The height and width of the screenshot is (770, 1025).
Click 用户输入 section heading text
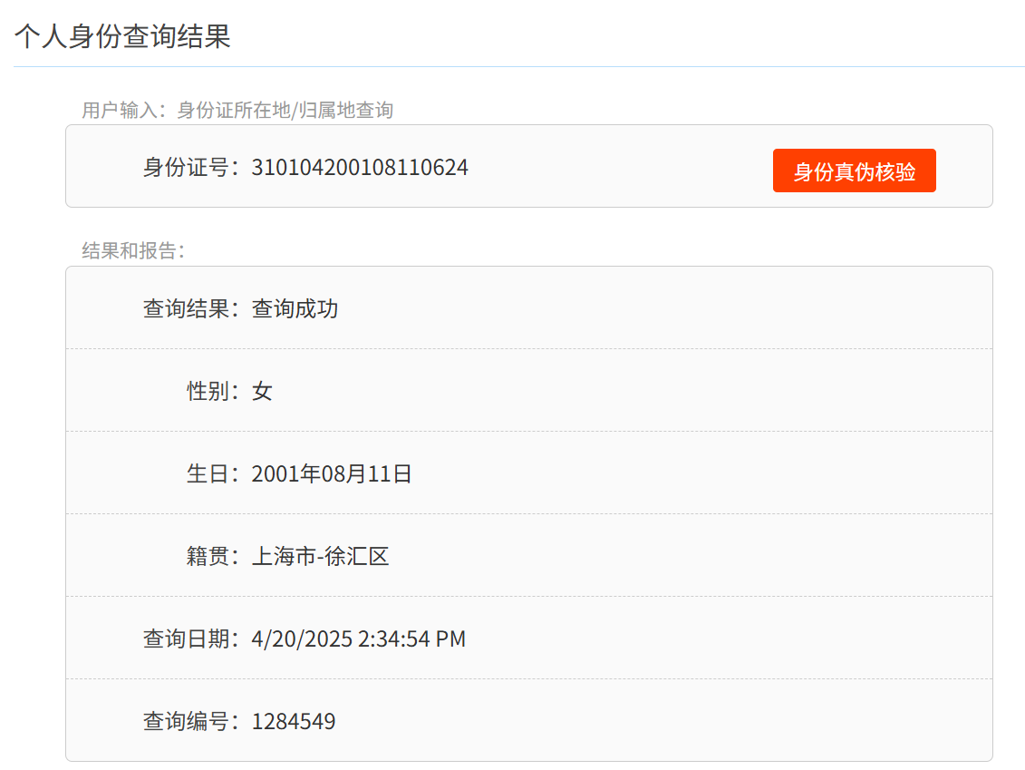[x=237, y=110]
